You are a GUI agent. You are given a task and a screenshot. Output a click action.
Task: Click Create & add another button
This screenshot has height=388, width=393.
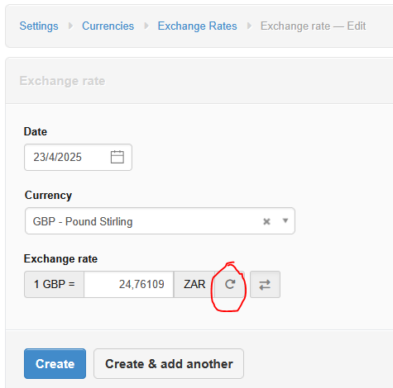click(169, 363)
